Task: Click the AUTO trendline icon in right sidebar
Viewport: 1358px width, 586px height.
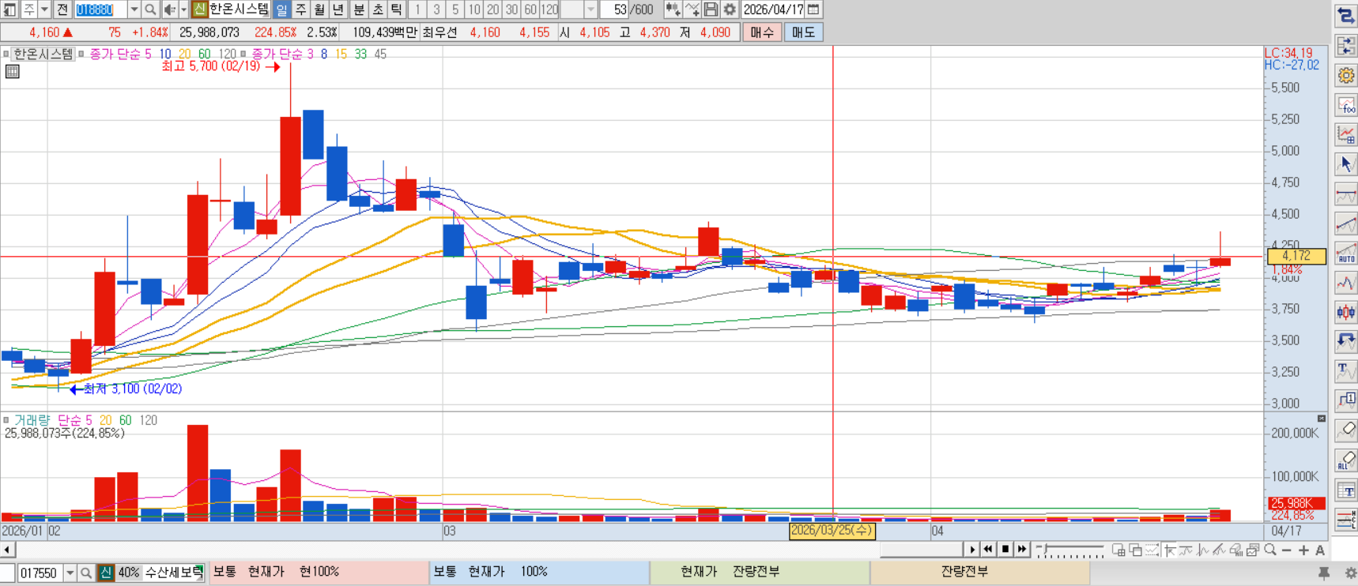Action: point(1345,254)
